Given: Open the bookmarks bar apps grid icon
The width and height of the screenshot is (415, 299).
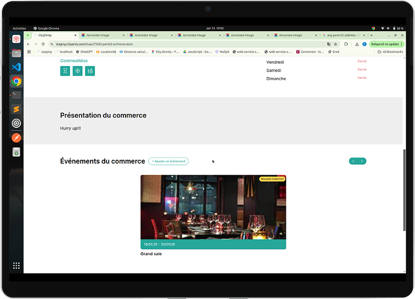Looking at the screenshot, I should (29, 52).
